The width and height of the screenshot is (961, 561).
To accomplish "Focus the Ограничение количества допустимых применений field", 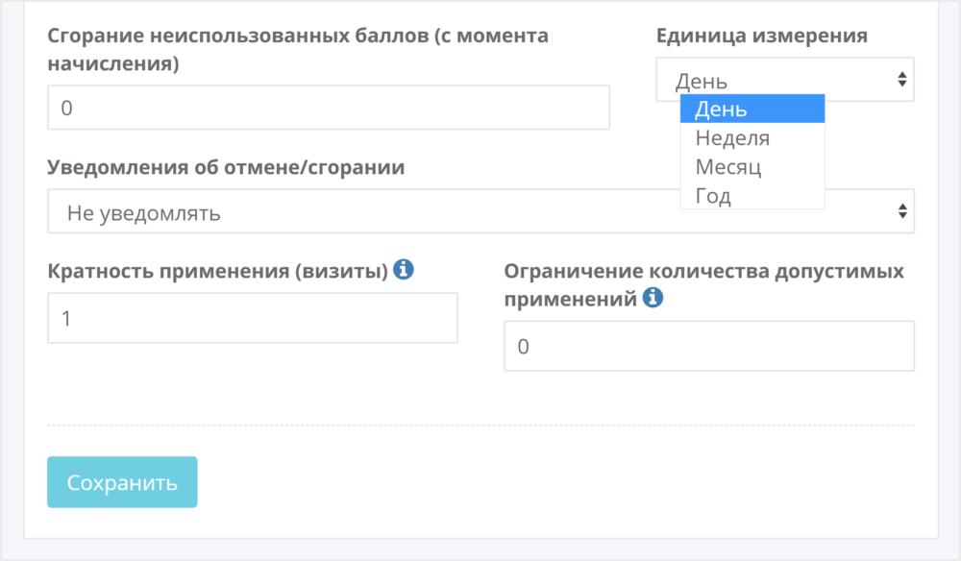I will tap(709, 346).
